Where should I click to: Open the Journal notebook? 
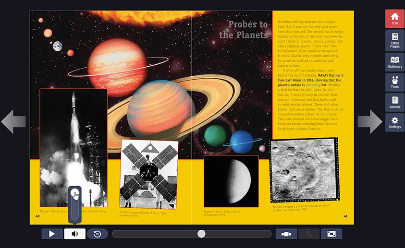(x=394, y=102)
